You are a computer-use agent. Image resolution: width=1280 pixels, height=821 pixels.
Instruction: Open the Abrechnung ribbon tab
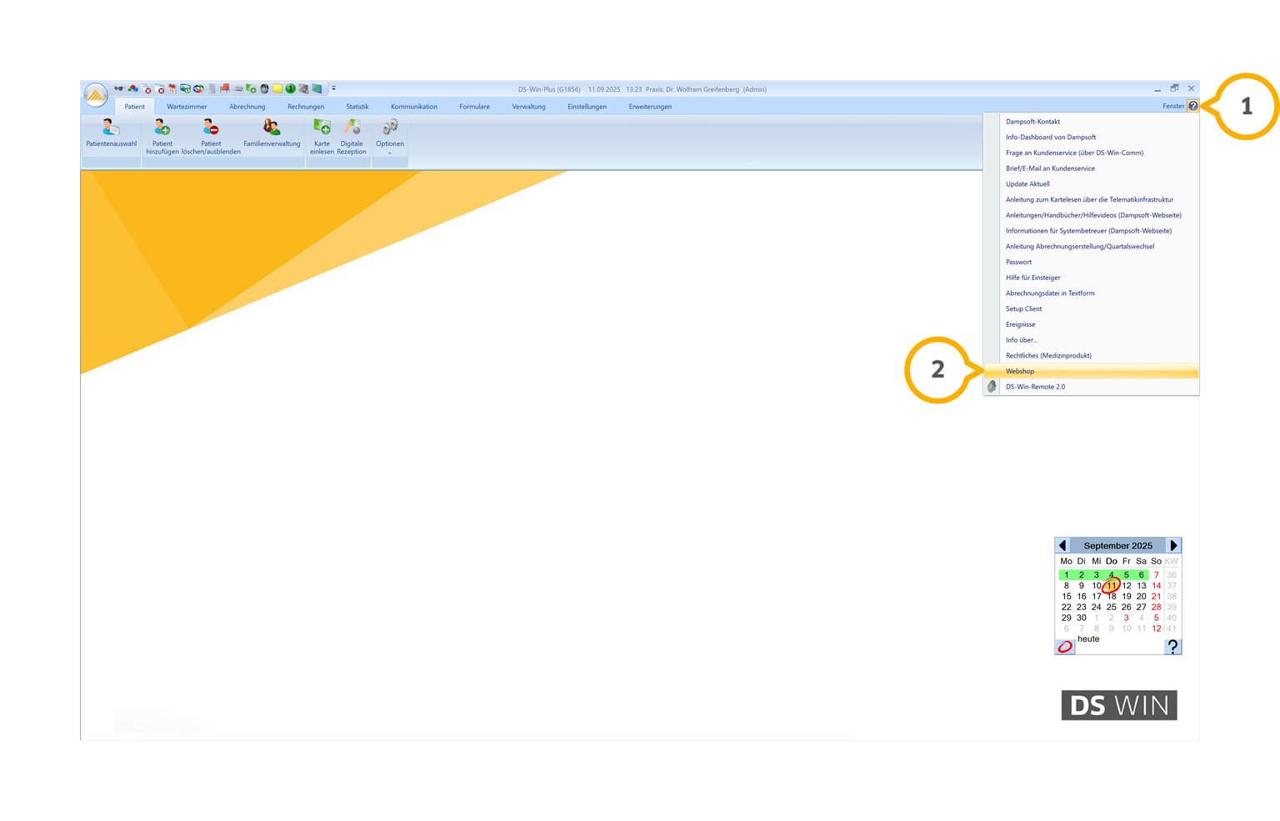247,107
